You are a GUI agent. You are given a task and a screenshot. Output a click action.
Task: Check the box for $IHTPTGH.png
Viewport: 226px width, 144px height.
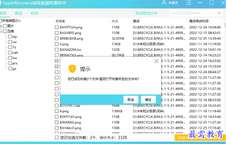click(x=57, y=27)
